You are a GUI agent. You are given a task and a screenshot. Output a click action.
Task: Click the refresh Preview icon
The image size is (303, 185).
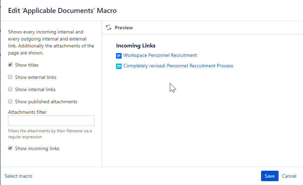(109, 28)
